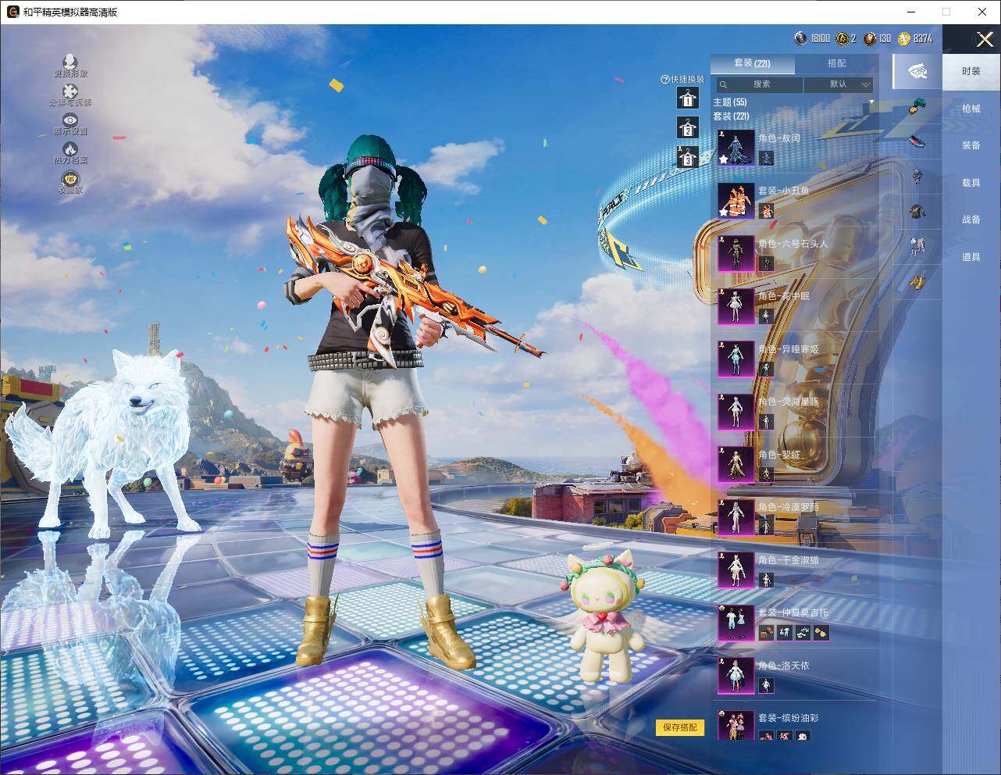The image size is (1001, 775).
Task: Select the 角色-罗征 outfit thumbnail
Action: click(x=736, y=464)
